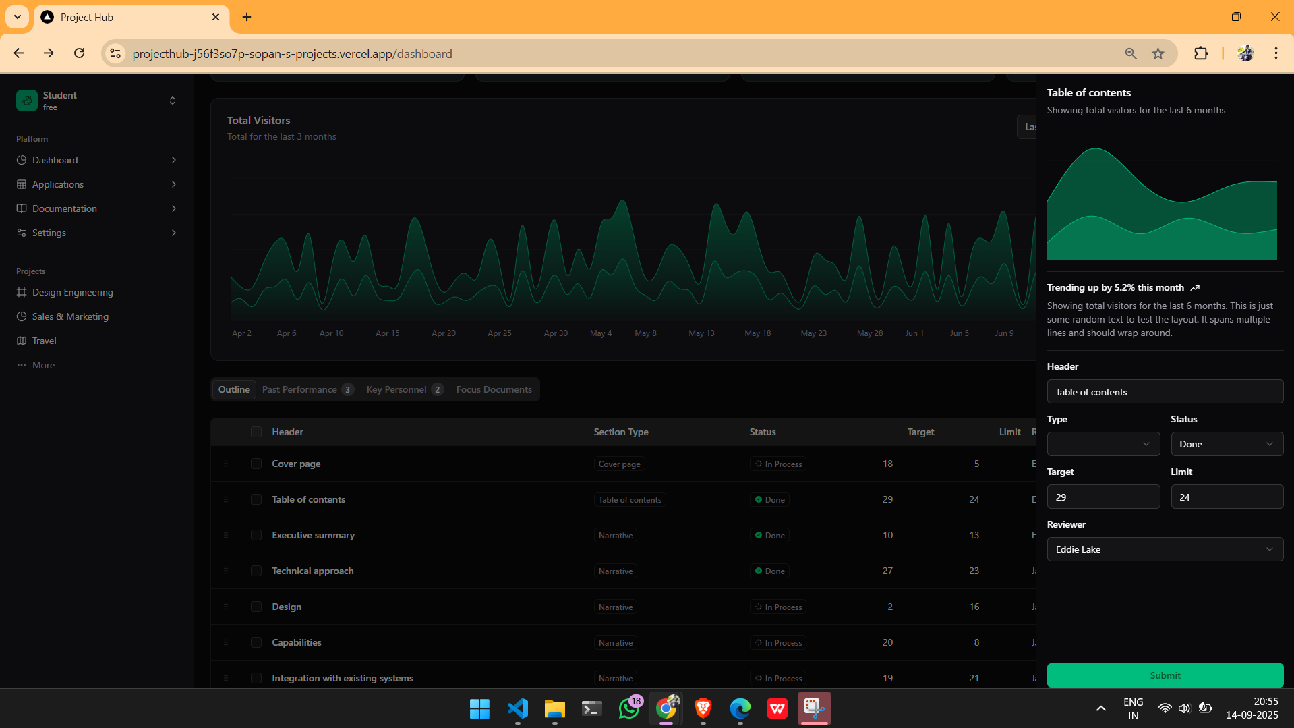The image size is (1294, 728).
Task: Check the Executive summary row checkbox
Action: point(256,535)
